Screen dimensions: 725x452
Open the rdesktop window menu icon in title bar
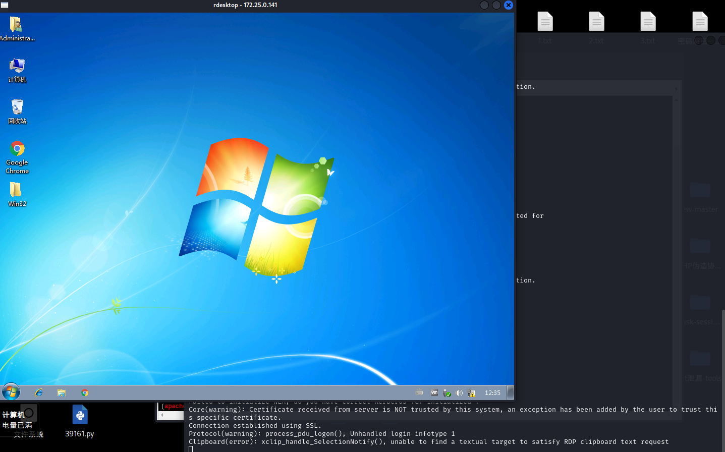[x=5, y=5]
